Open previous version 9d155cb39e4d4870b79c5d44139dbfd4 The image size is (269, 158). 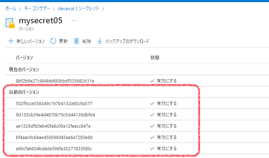(55, 115)
